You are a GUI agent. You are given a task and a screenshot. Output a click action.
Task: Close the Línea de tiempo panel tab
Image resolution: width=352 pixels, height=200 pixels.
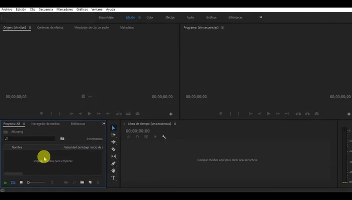point(124,124)
